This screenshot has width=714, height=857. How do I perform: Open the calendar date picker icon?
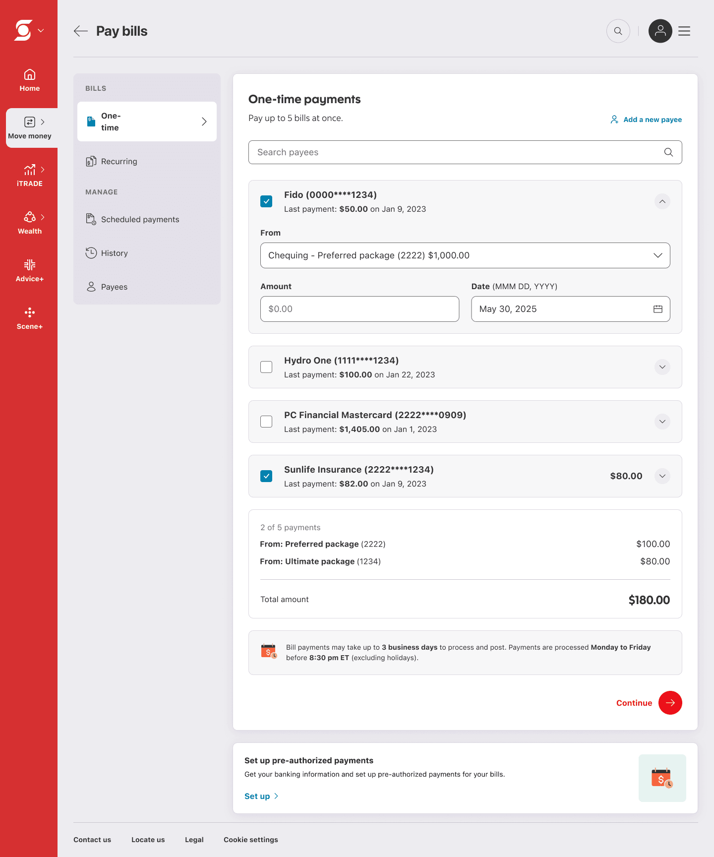658,309
